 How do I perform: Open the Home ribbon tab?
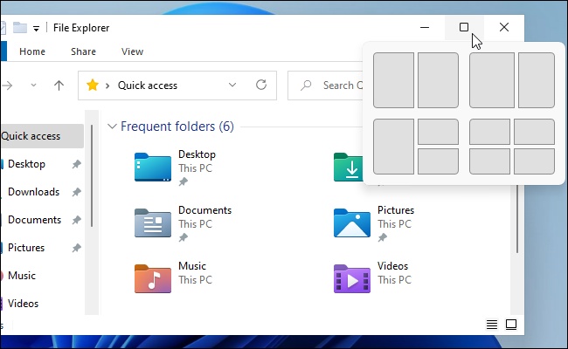32,51
